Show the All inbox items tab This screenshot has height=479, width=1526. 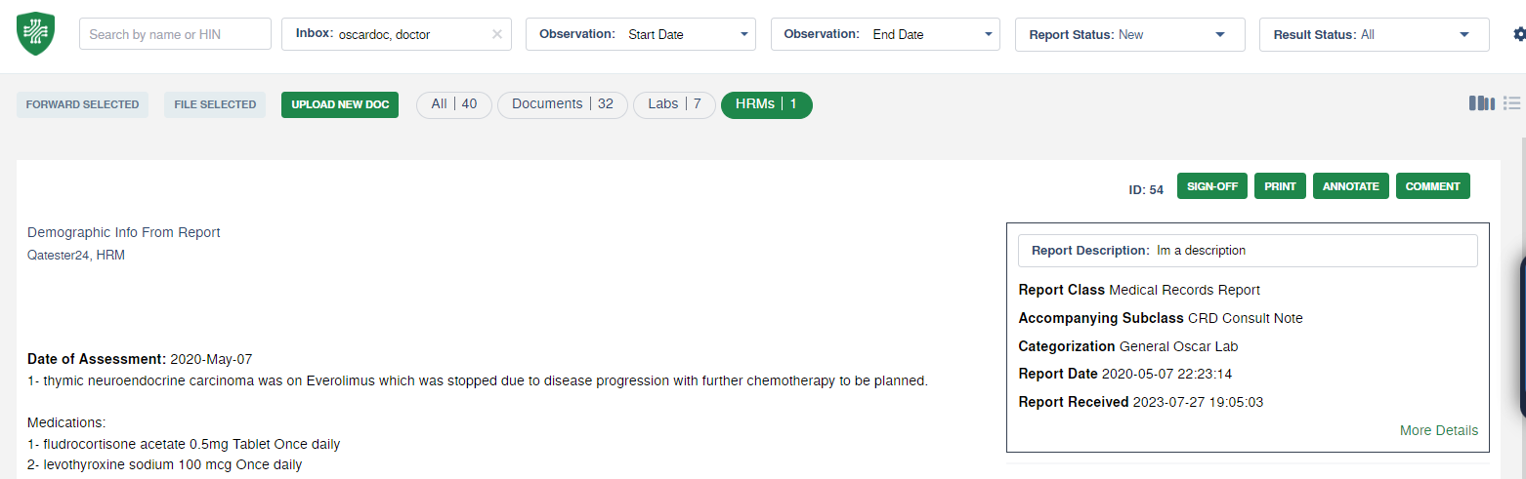pyautogui.click(x=454, y=104)
